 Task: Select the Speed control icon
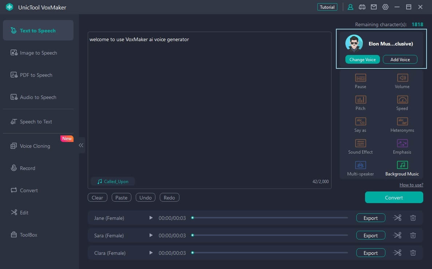point(402,100)
